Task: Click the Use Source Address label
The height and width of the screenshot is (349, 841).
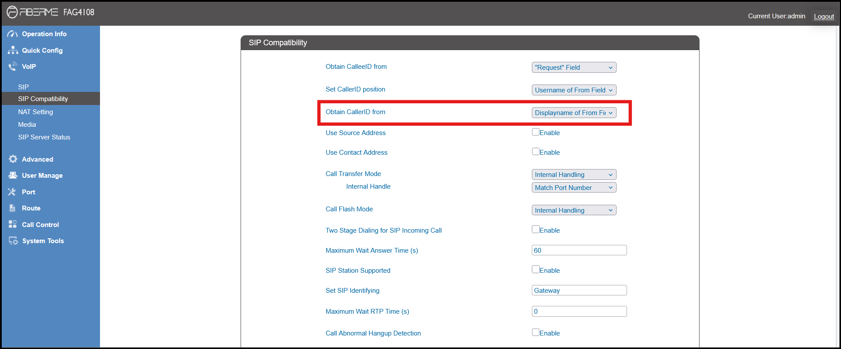Action: pos(355,133)
